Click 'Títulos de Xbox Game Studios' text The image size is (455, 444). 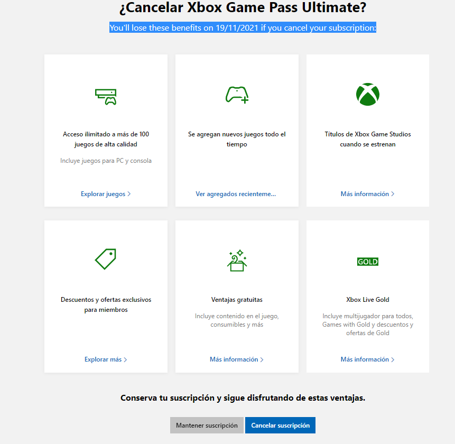(x=368, y=139)
